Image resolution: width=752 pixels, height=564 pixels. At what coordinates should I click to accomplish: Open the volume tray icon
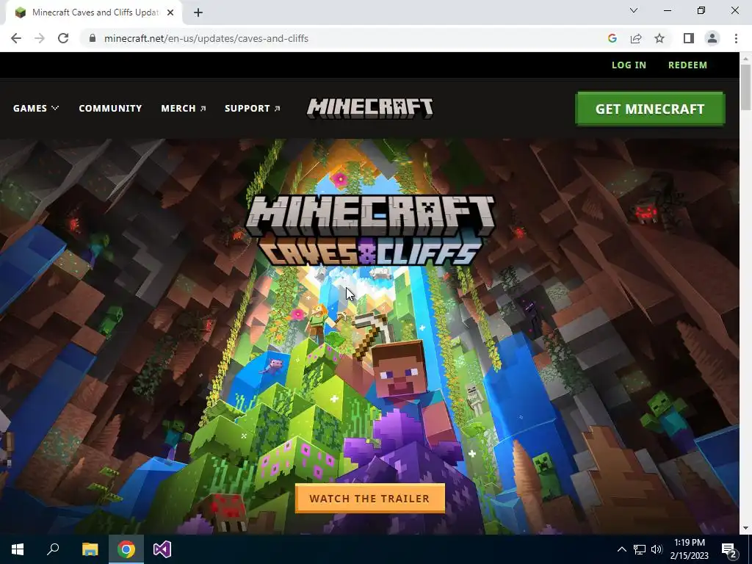[x=657, y=549]
